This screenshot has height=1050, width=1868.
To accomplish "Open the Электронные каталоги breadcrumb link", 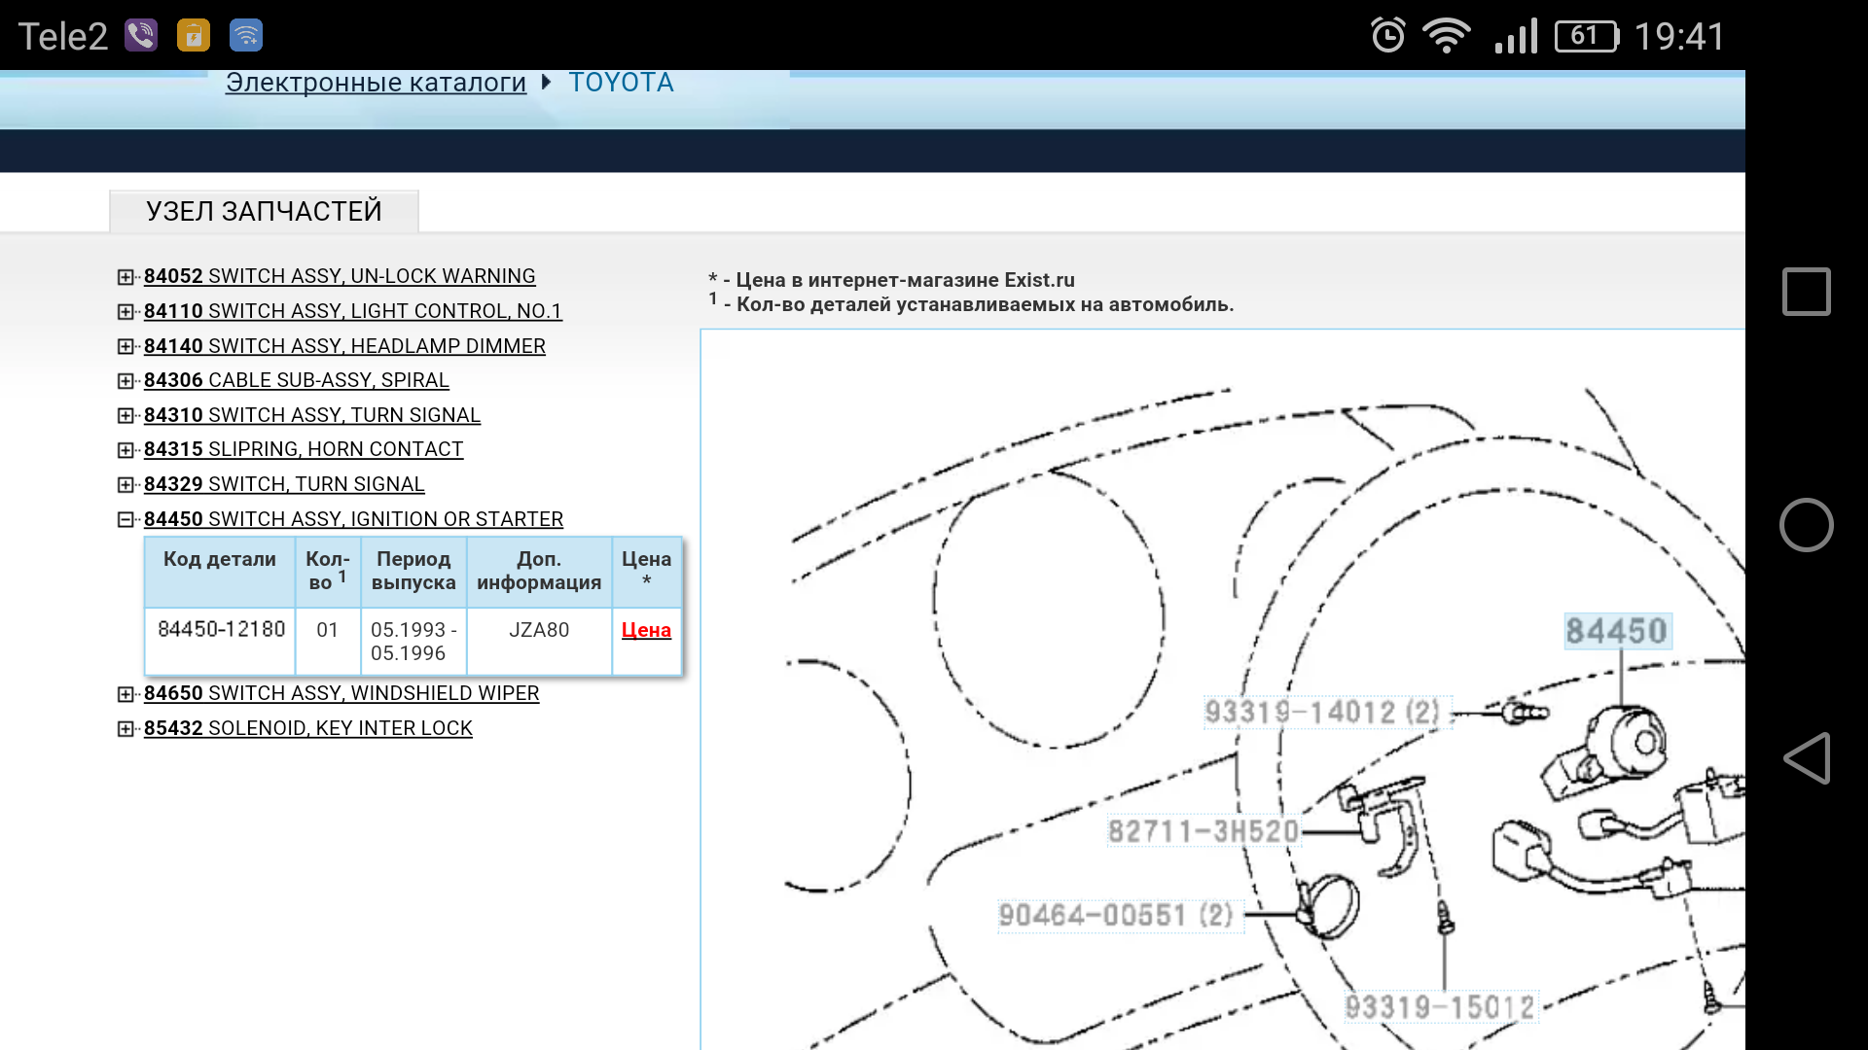I will [x=376, y=83].
